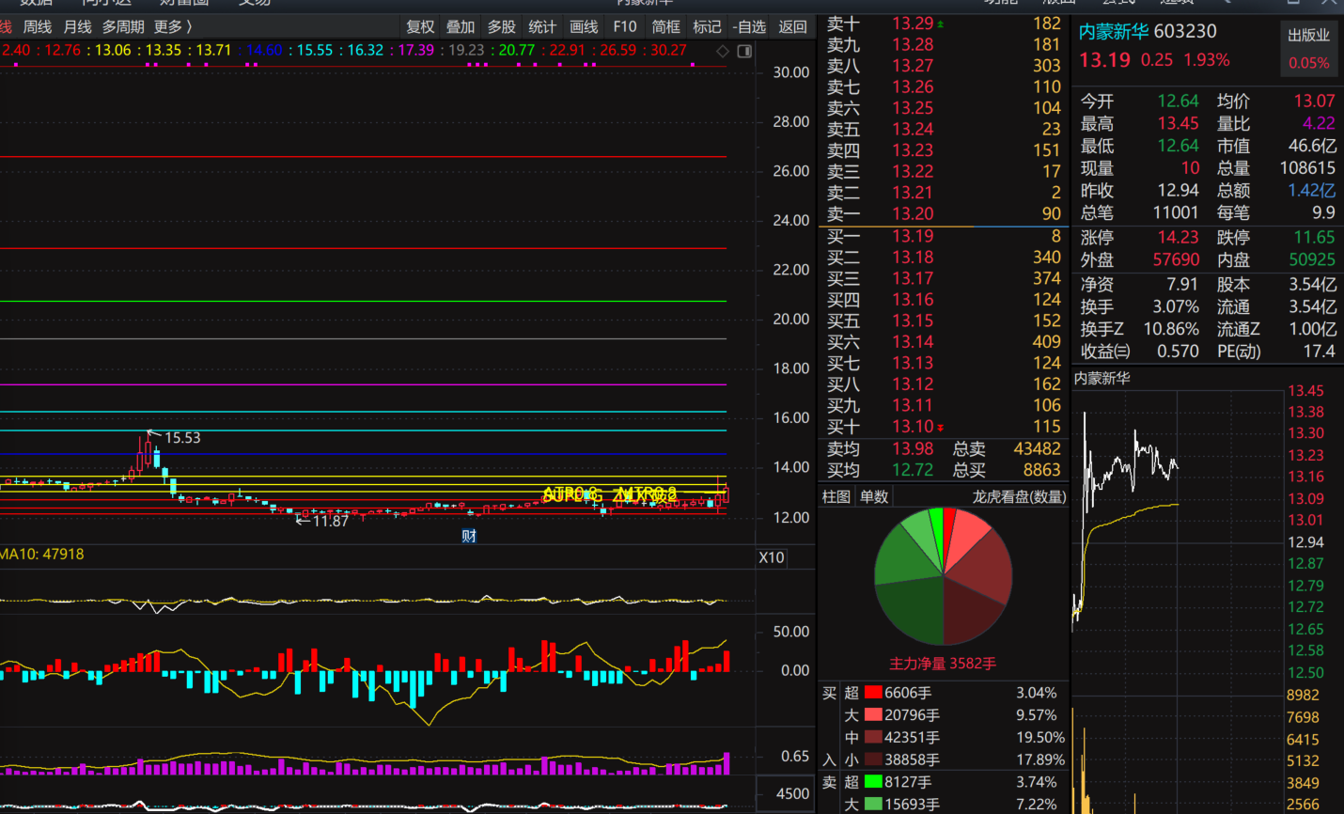Open the 更多 periods expander
Screen dimensions: 1344x814
173,26
